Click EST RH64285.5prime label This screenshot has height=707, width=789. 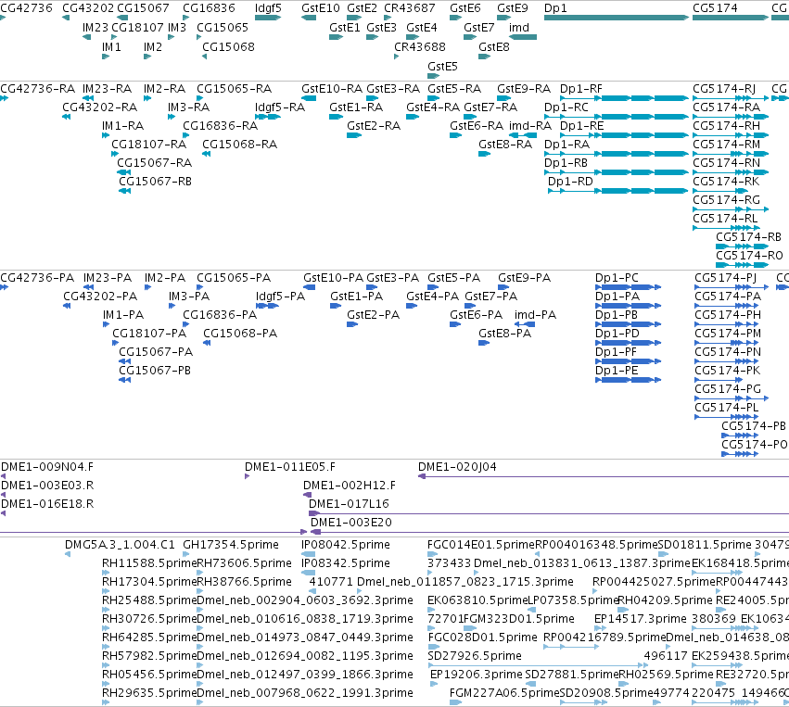[149, 638]
